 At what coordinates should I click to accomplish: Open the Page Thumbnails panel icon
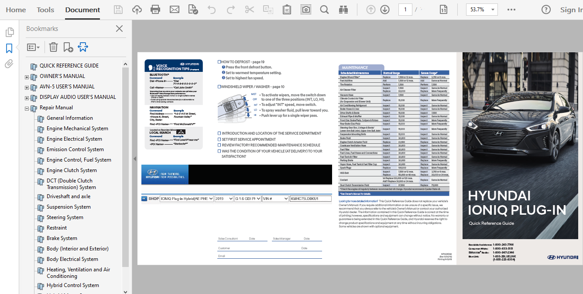click(x=9, y=32)
